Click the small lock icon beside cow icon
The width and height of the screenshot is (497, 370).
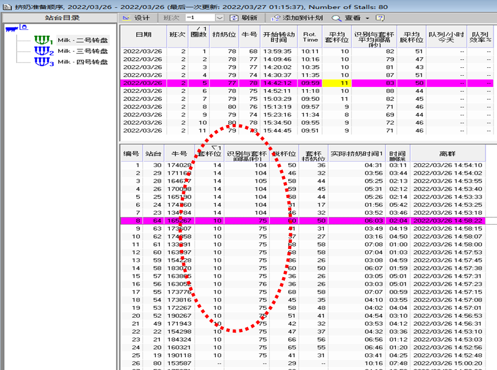pos(24,27)
